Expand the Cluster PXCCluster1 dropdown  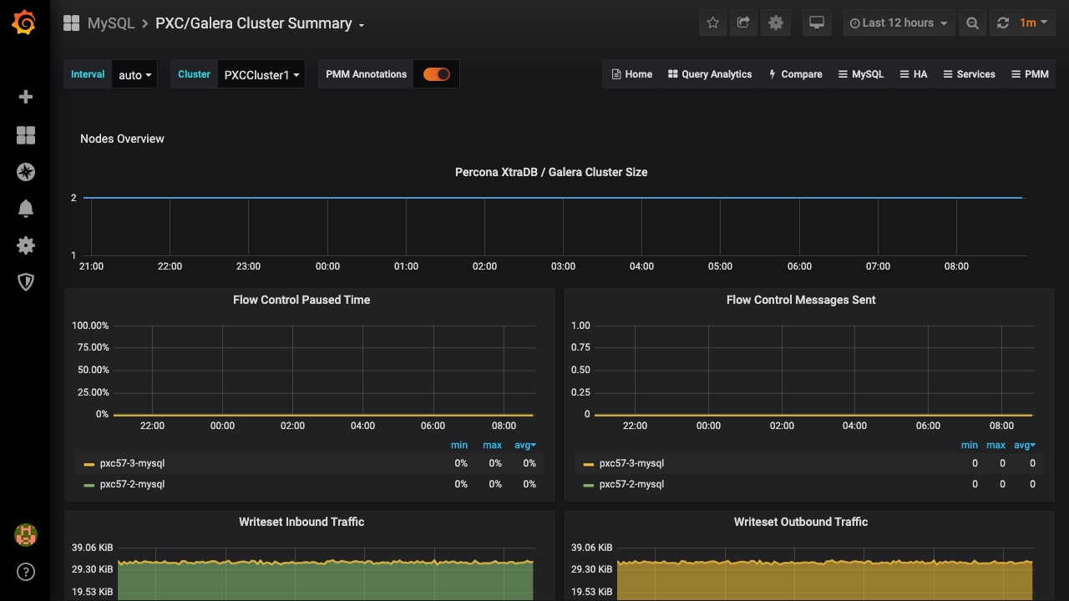(261, 75)
